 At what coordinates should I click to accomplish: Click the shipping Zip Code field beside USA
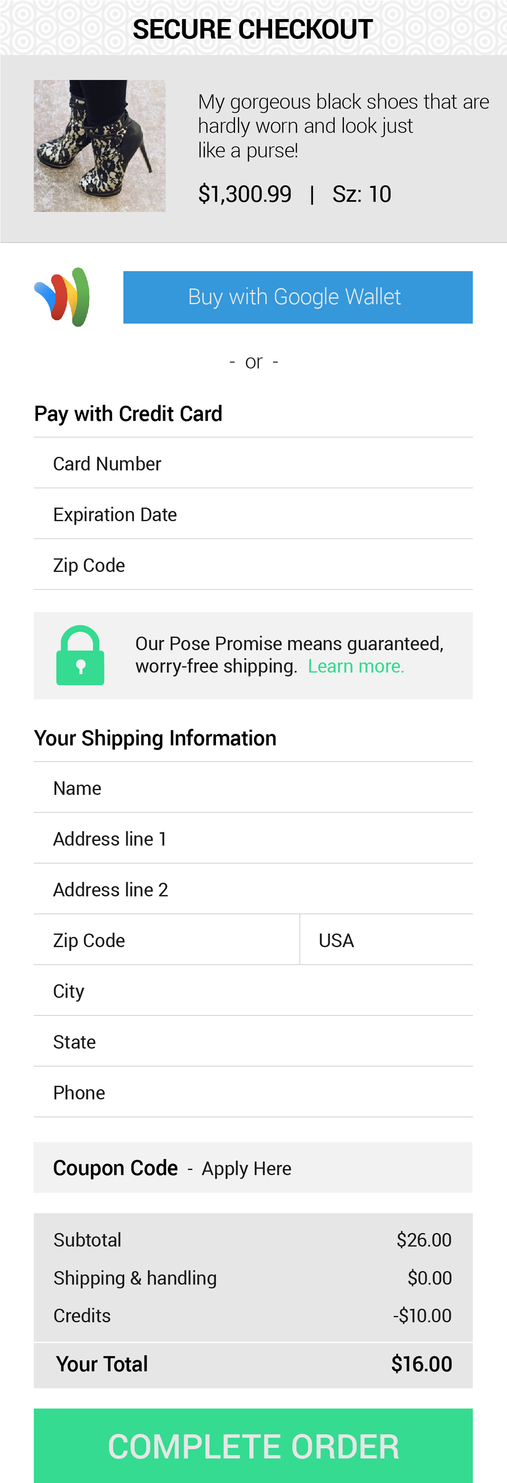coord(167,940)
